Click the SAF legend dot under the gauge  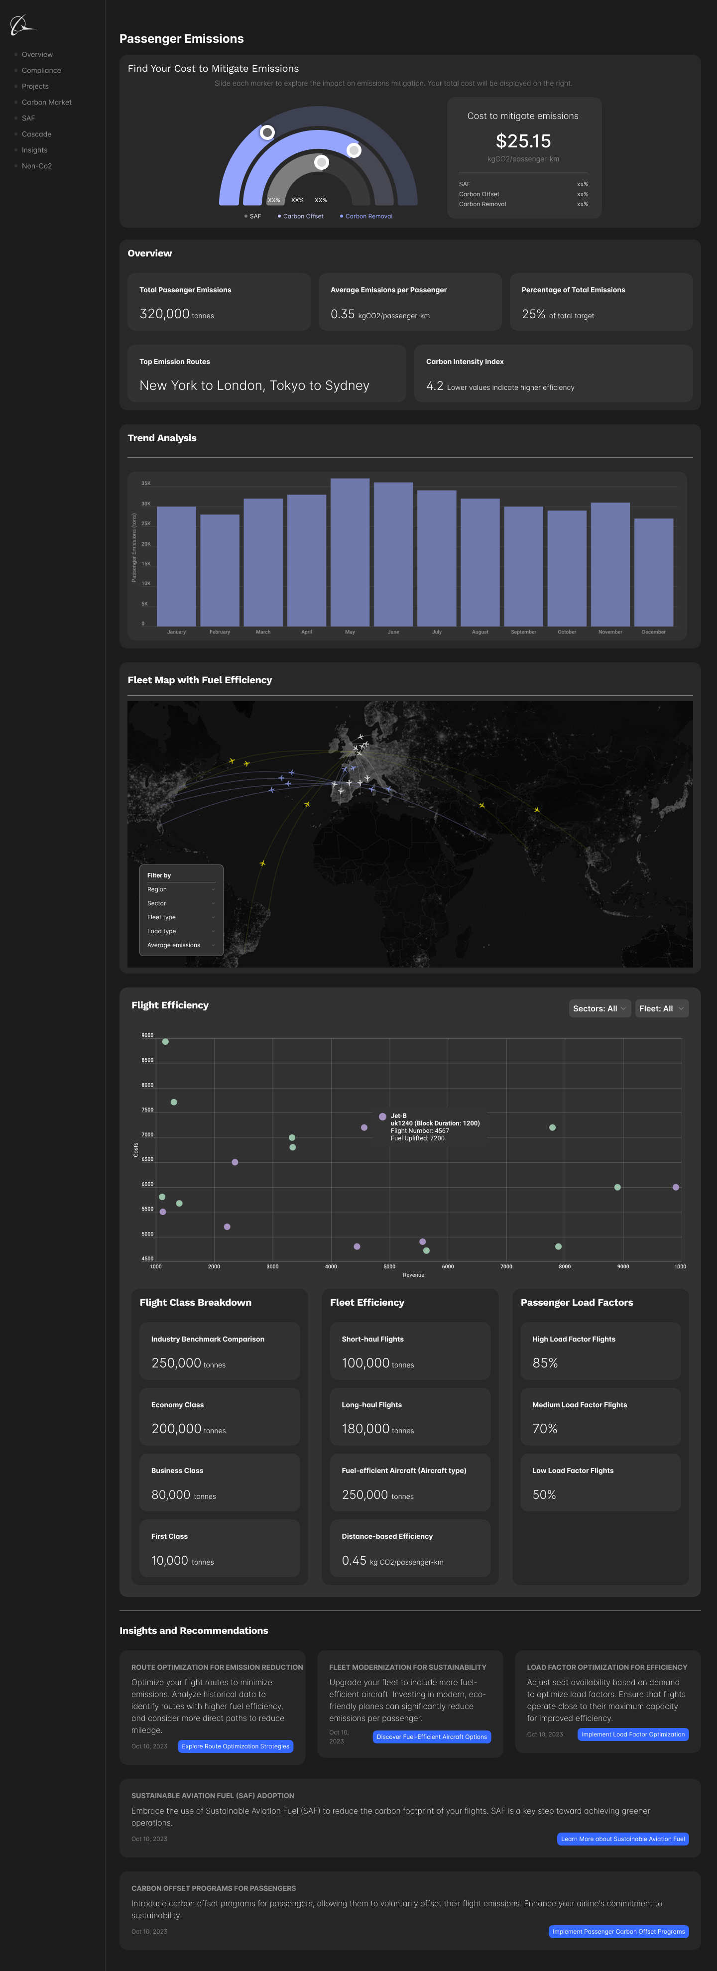[245, 217]
